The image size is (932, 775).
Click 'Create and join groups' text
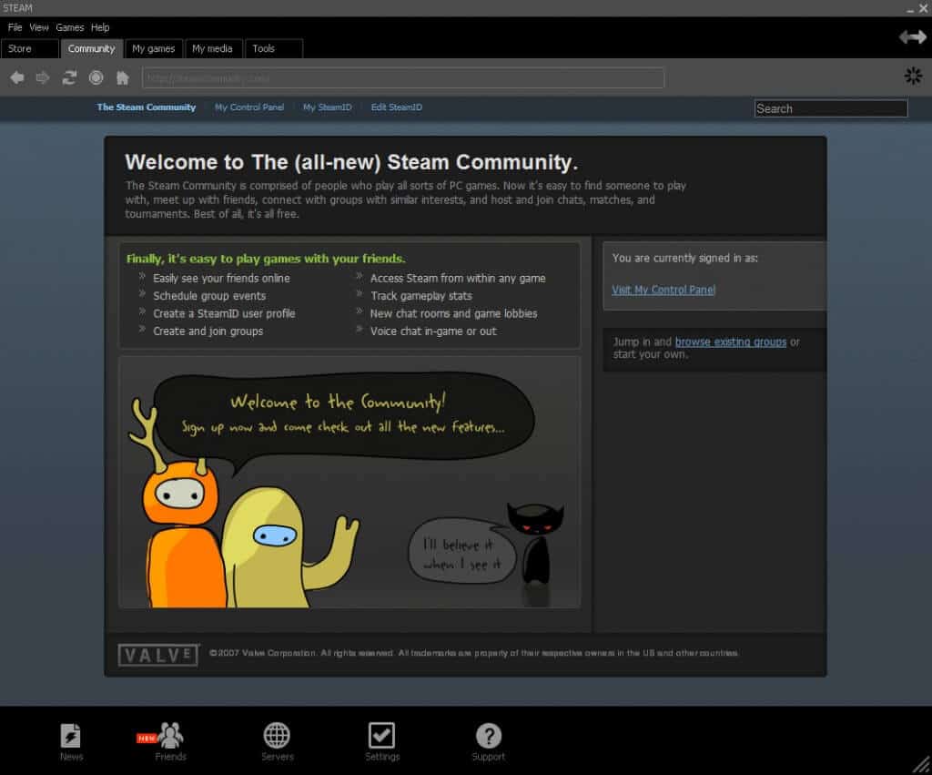[x=208, y=331]
